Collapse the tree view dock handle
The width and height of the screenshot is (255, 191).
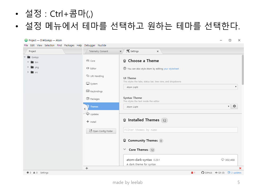(x=85, y=109)
